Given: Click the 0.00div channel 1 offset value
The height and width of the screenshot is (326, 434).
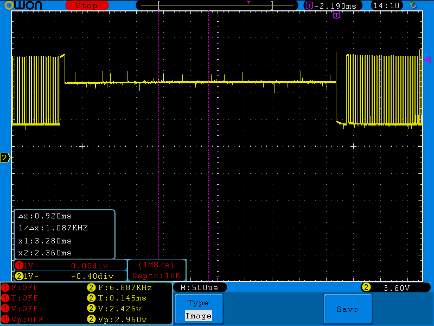Looking at the screenshot, I should (90, 266).
